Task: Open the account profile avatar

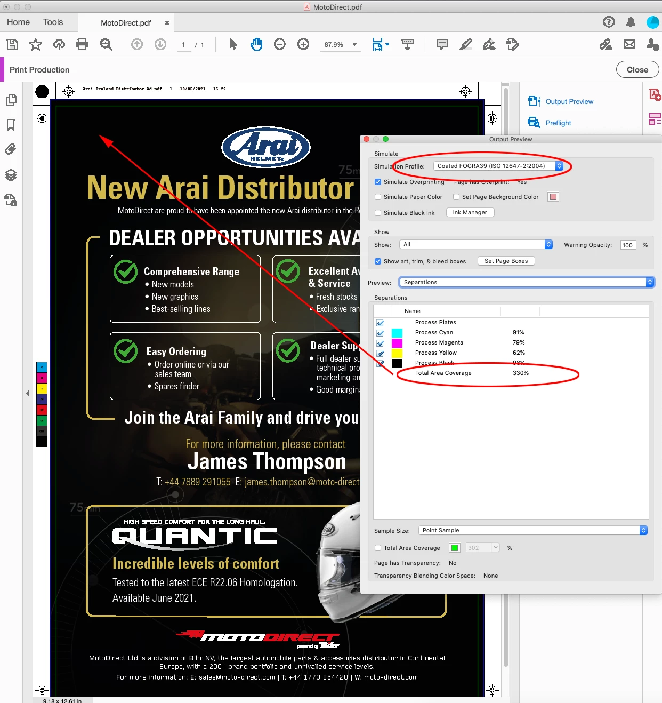Action: [652, 22]
